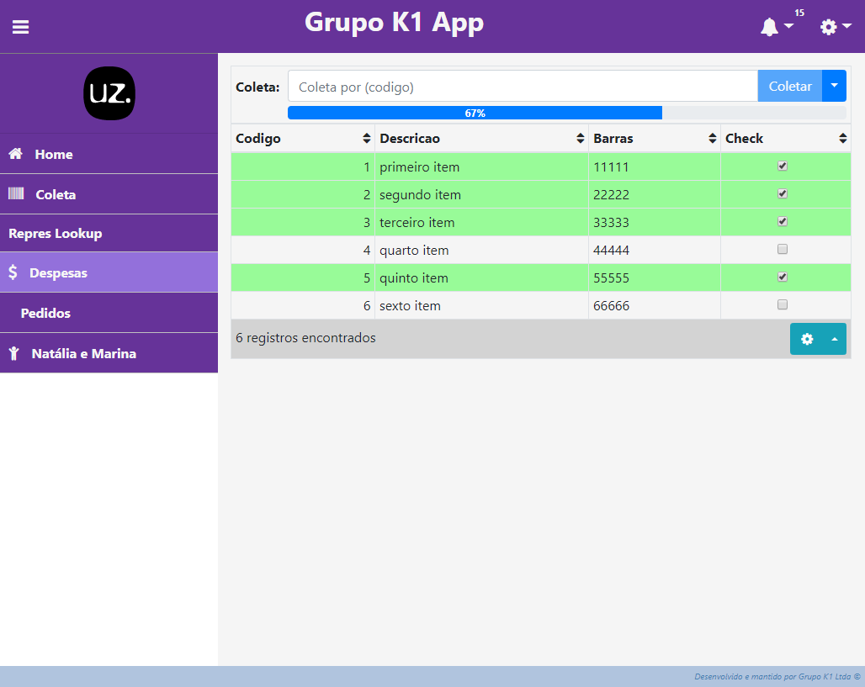This screenshot has height=687, width=865.
Task: Click barcode value 55555
Action: click(x=611, y=277)
